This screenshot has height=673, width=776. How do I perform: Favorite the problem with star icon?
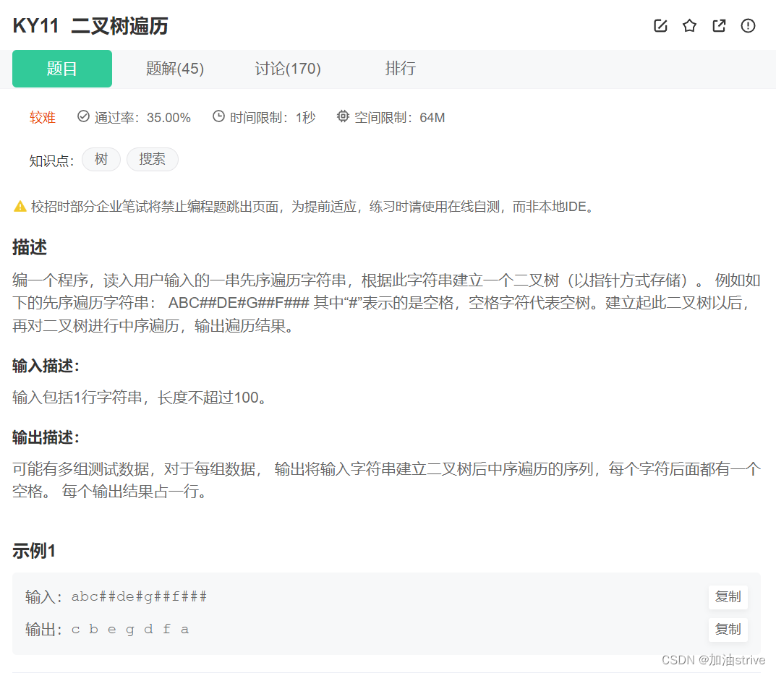[x=689, y=26]
